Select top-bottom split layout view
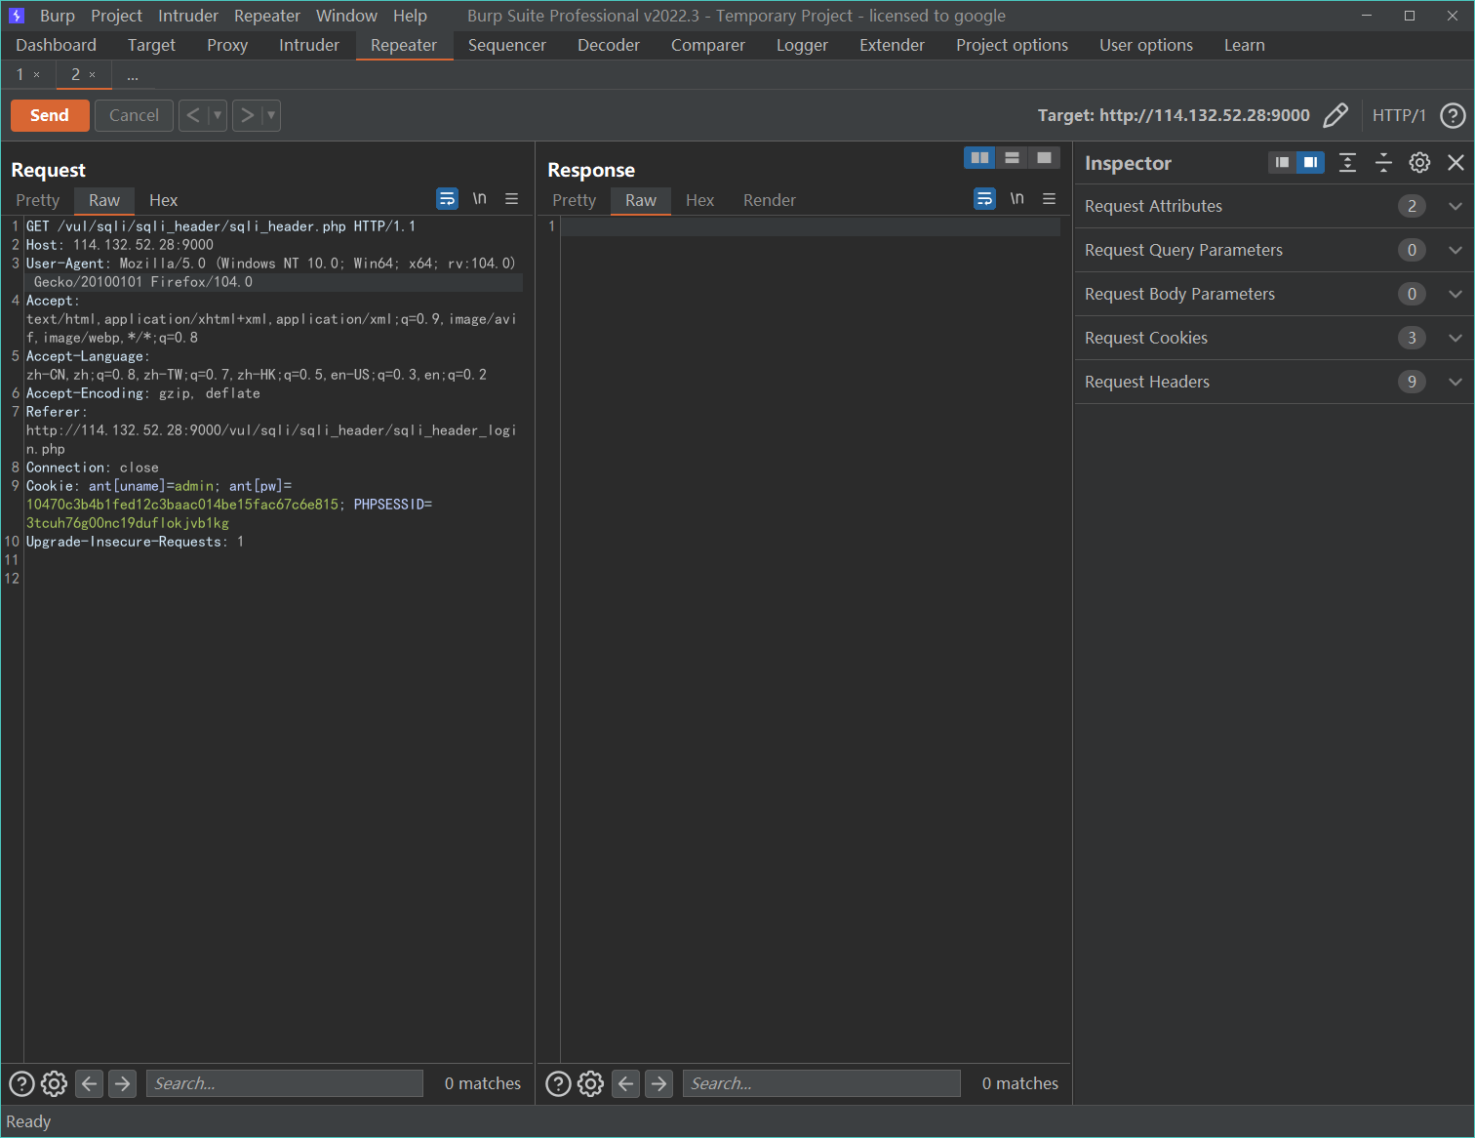Viewport: 1475px width, 1138px height. coord(1012,157)
